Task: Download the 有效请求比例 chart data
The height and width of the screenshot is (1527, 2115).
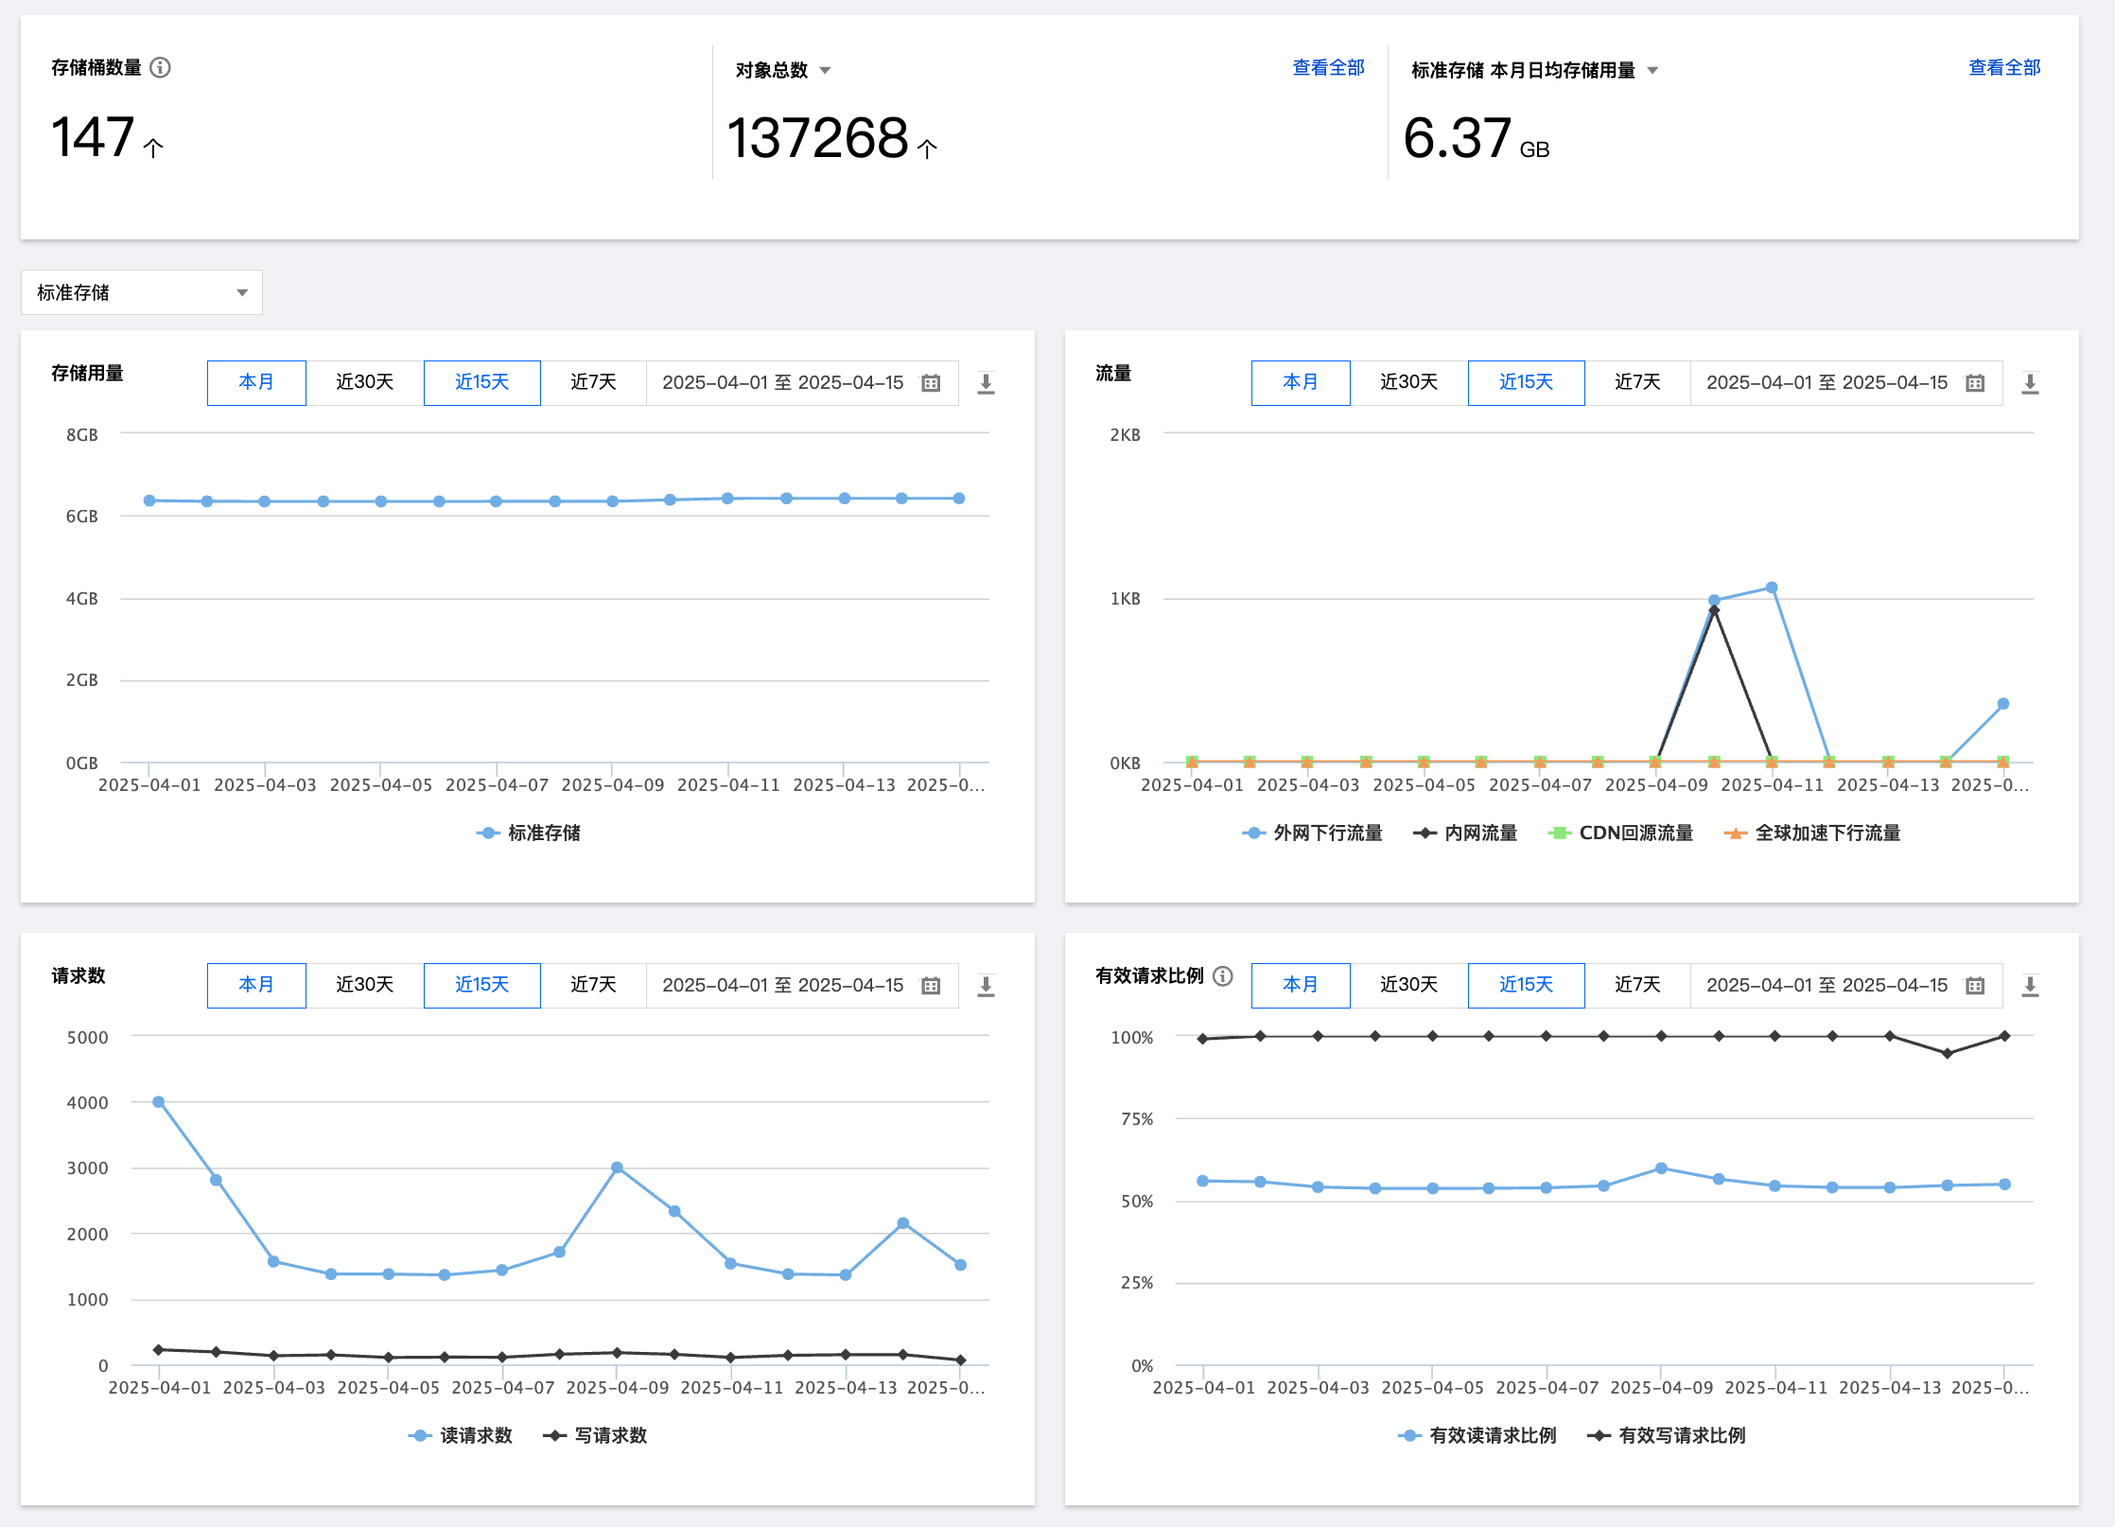Action: pos(2030,985)
